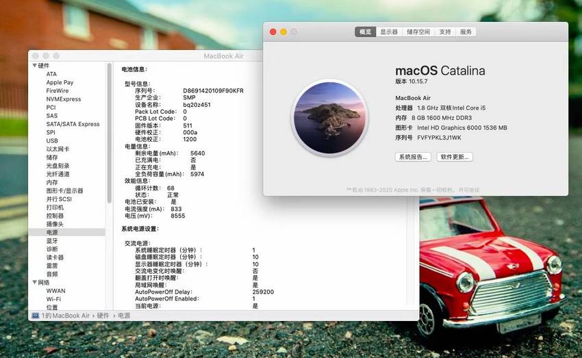
Task: Click the 剩余电量 value 5640
Action: pos(197,153)
